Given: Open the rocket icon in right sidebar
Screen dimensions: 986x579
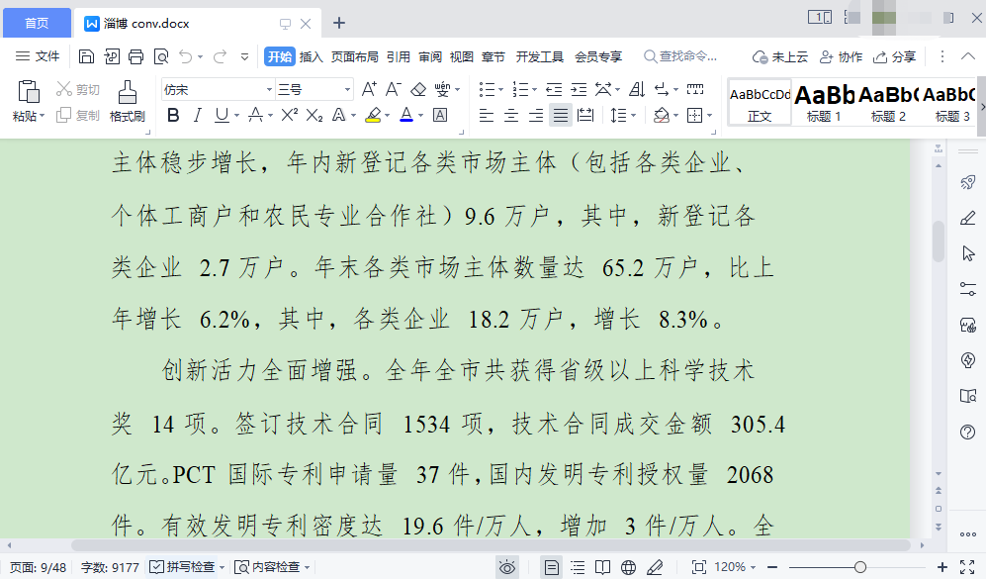Looking at the screenshot, I should tap(968, 182).
